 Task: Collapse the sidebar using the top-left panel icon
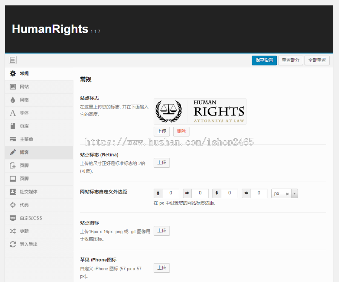[12, 60]
